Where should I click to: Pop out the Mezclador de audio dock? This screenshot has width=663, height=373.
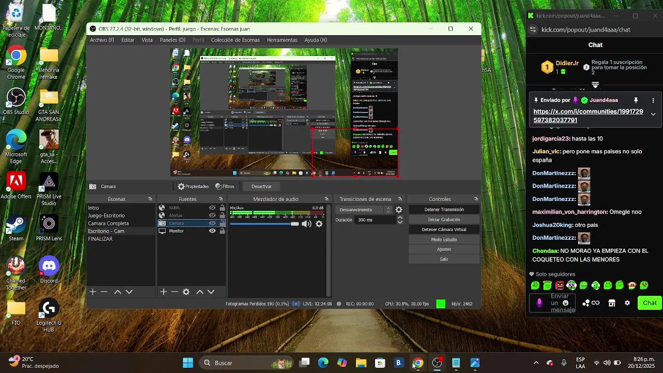coord(326,199)
